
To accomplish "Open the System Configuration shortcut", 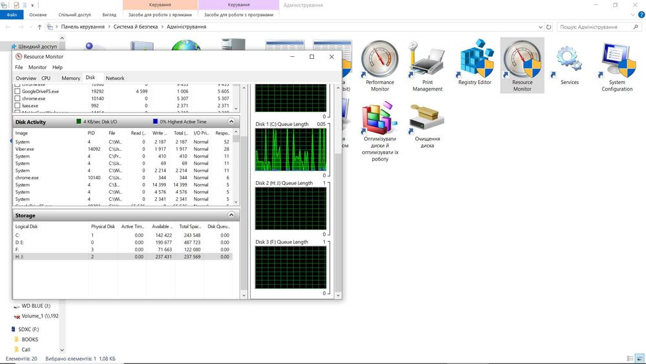I will pos(617,65).
